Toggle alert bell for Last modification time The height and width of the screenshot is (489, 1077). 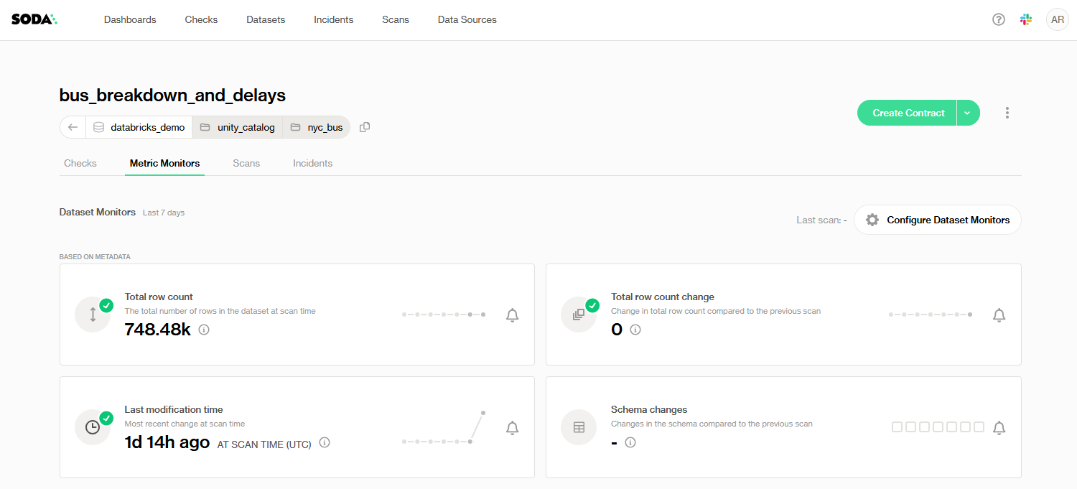click(512, 427)
